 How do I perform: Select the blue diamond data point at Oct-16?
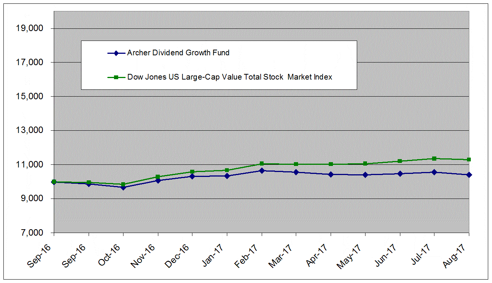(x=123, y=187)
